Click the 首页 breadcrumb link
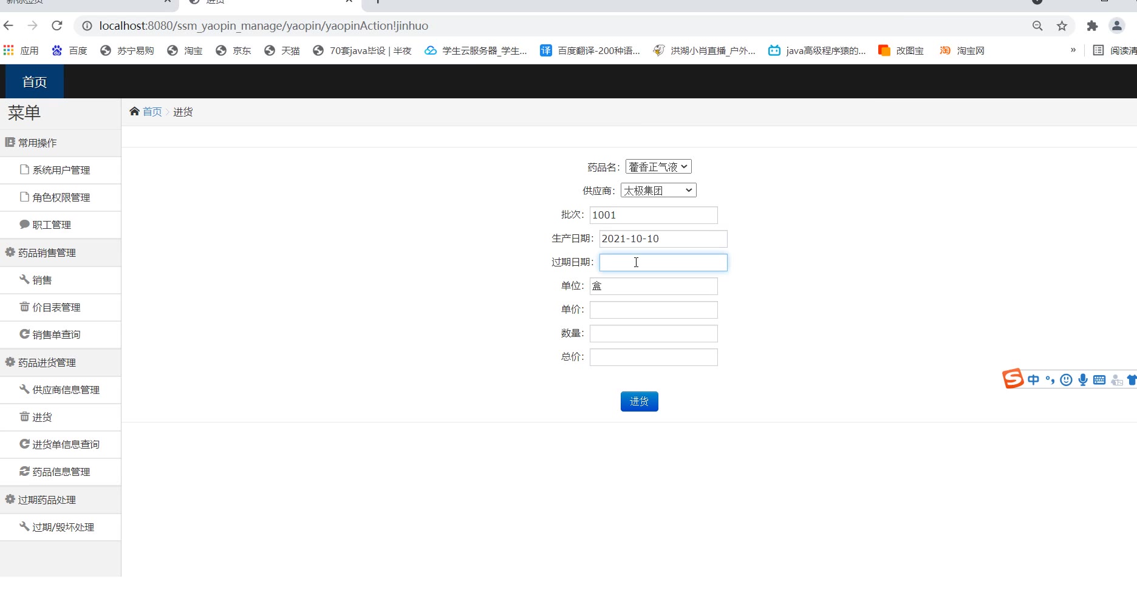1137x607 pixels. pos(152,112)
